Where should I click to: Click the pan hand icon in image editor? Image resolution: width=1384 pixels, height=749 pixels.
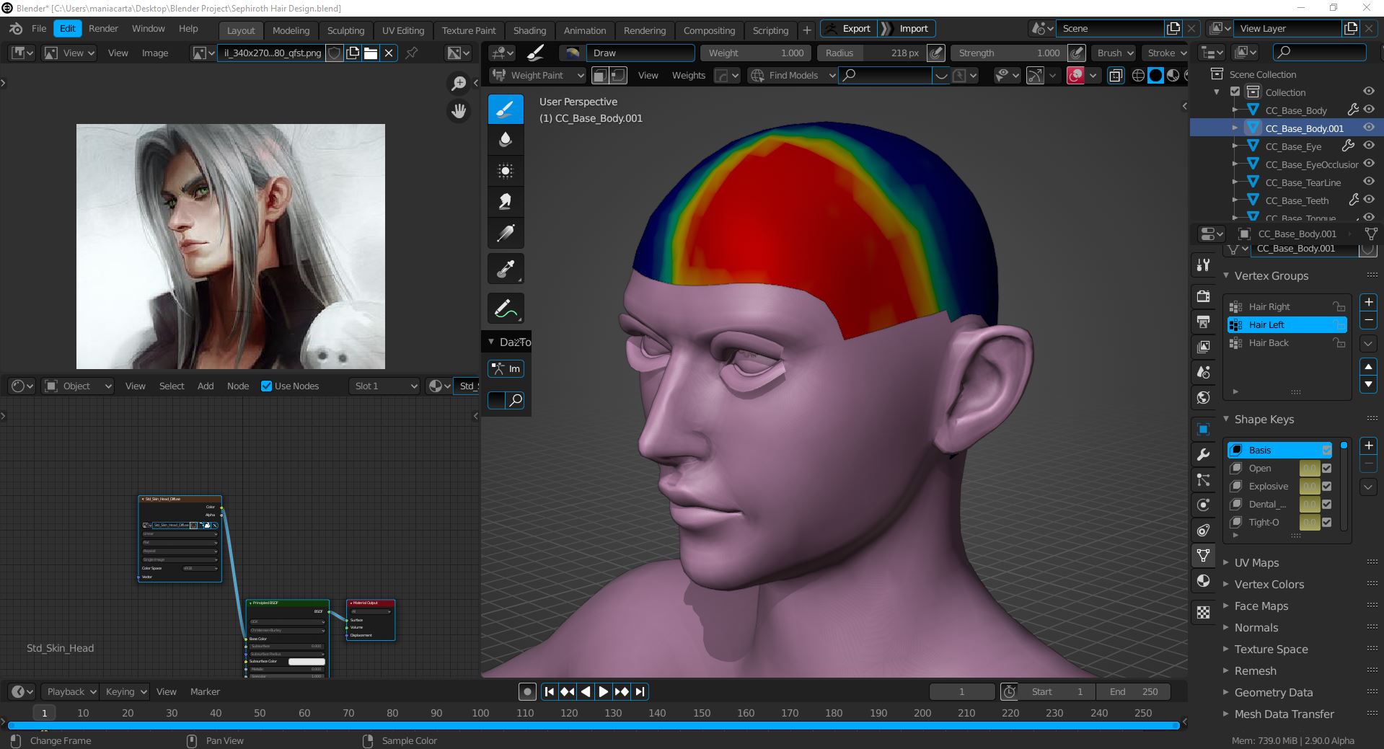(459, 111)
